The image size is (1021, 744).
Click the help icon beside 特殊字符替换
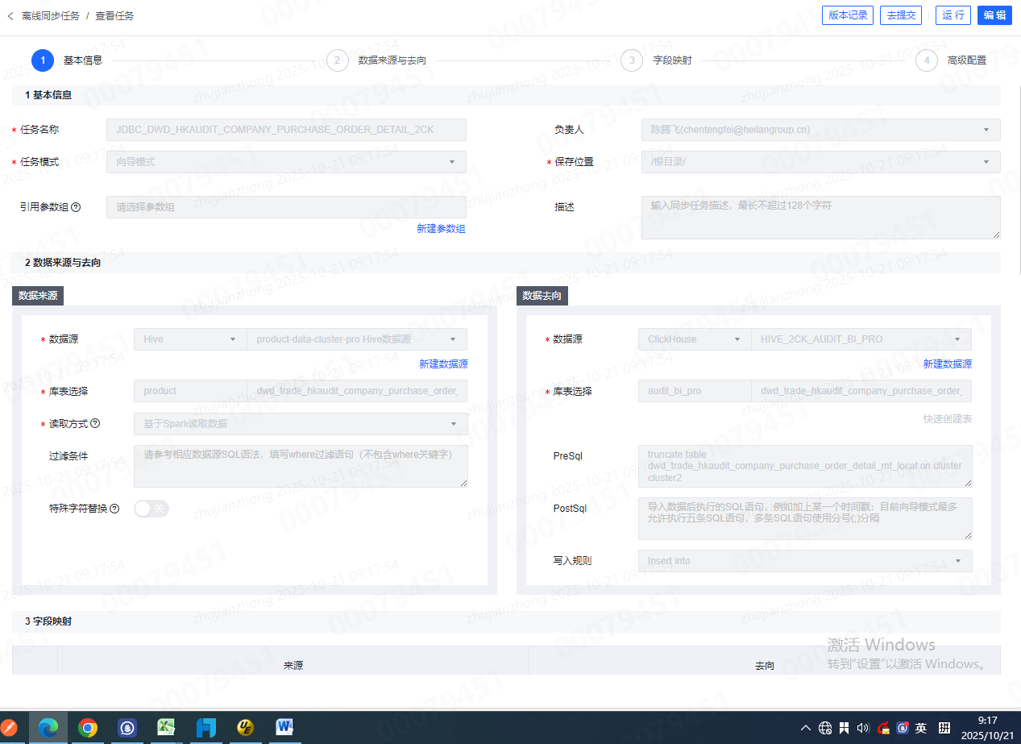114,509
